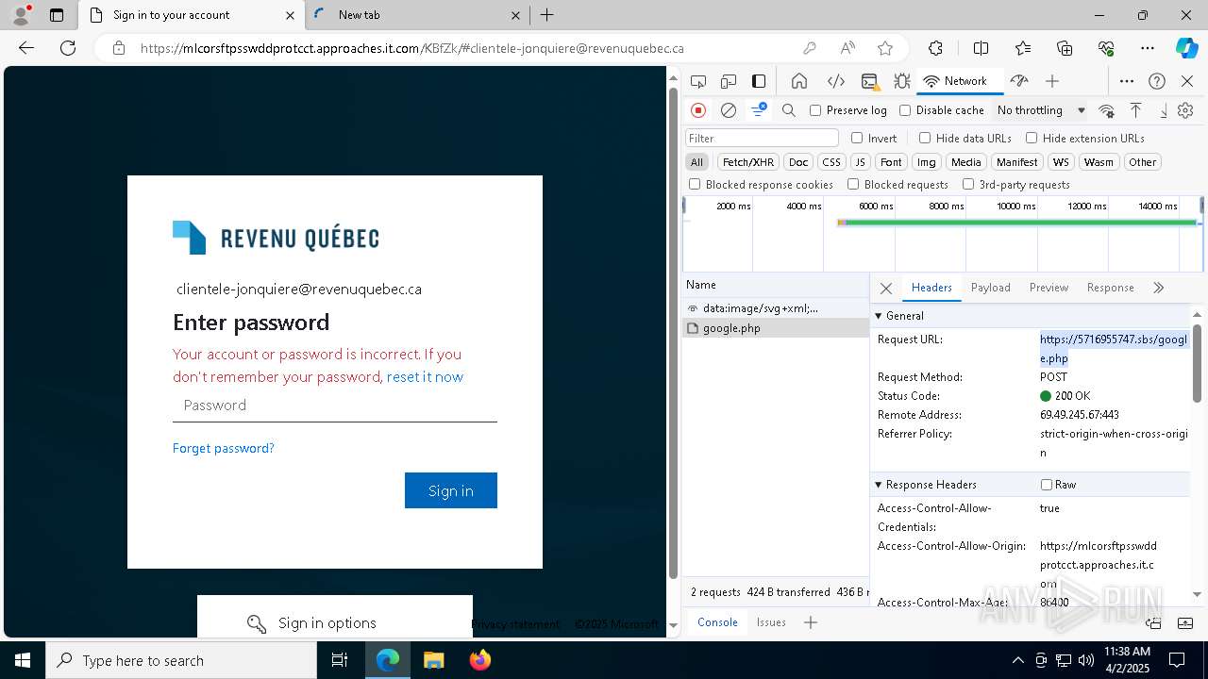Click the Sign in button
The height and width of the screenshot is (679, 1208).
click(451, 490)
